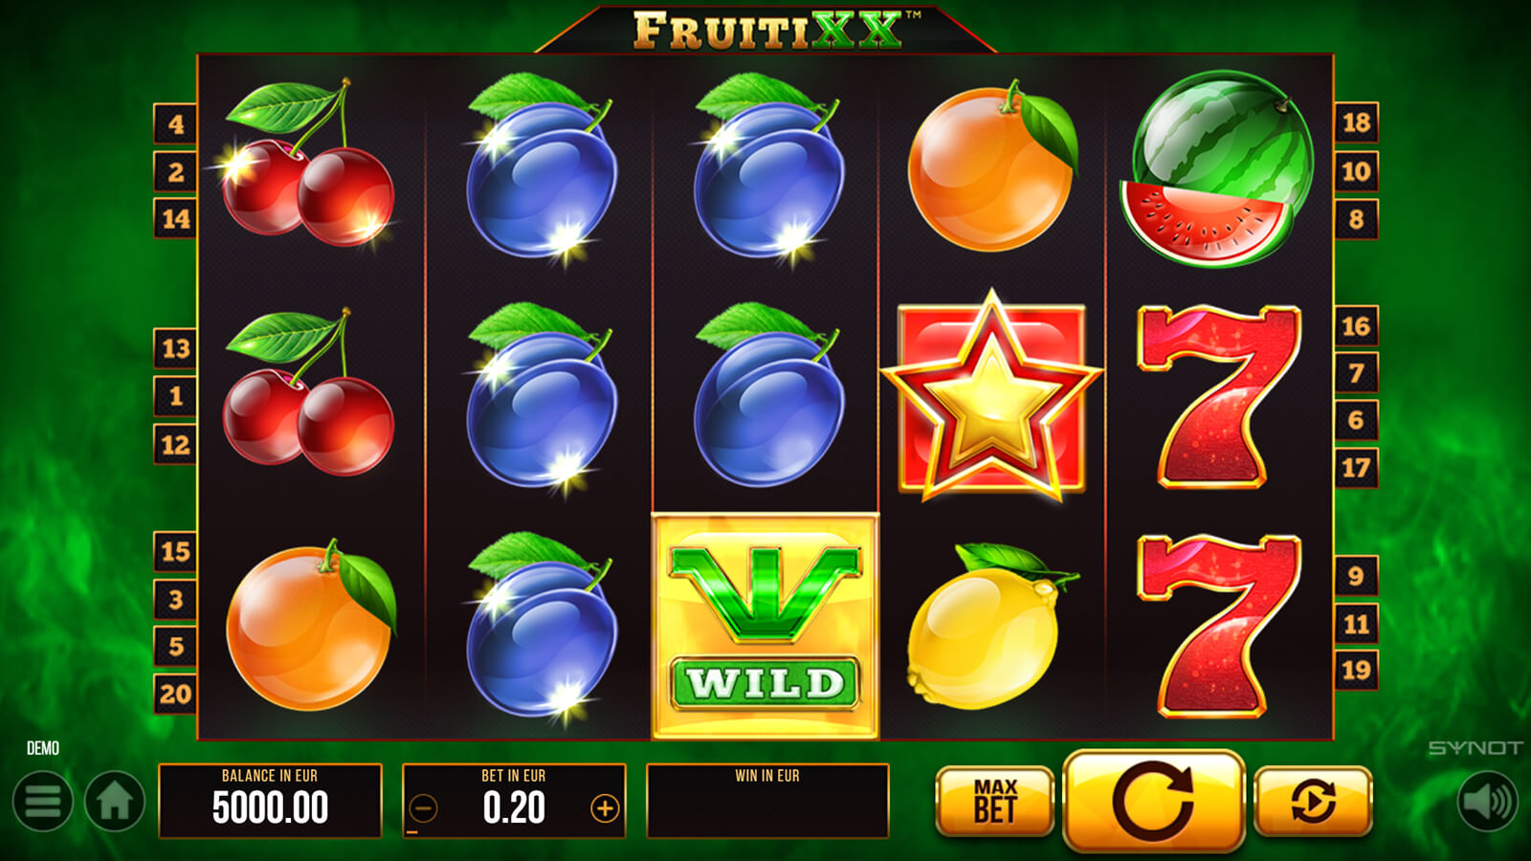Increase bet with the plus button

click(x=604, y=809)
